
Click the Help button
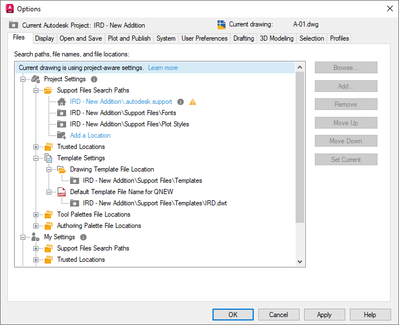point(370,315)
